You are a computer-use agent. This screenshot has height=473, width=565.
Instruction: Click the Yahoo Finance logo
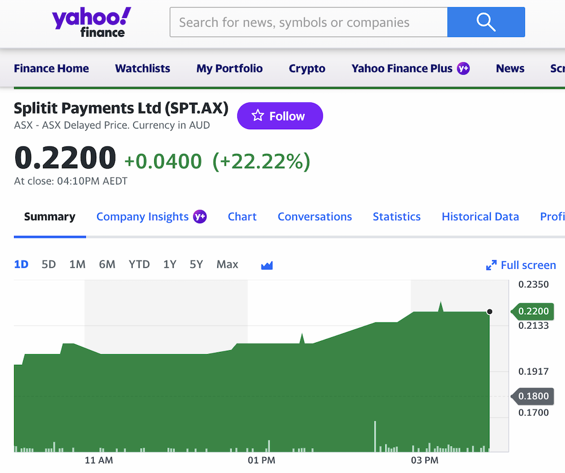[x=91, y=23]
